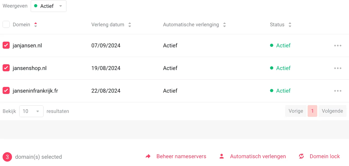Click the Automatisch verlengen person icon

point(222,156)
